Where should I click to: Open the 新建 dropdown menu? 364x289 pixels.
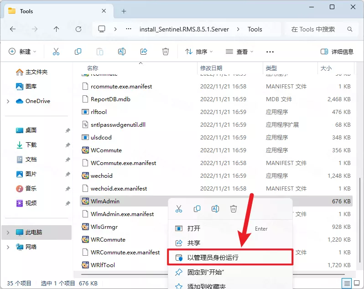click(22, 52)
